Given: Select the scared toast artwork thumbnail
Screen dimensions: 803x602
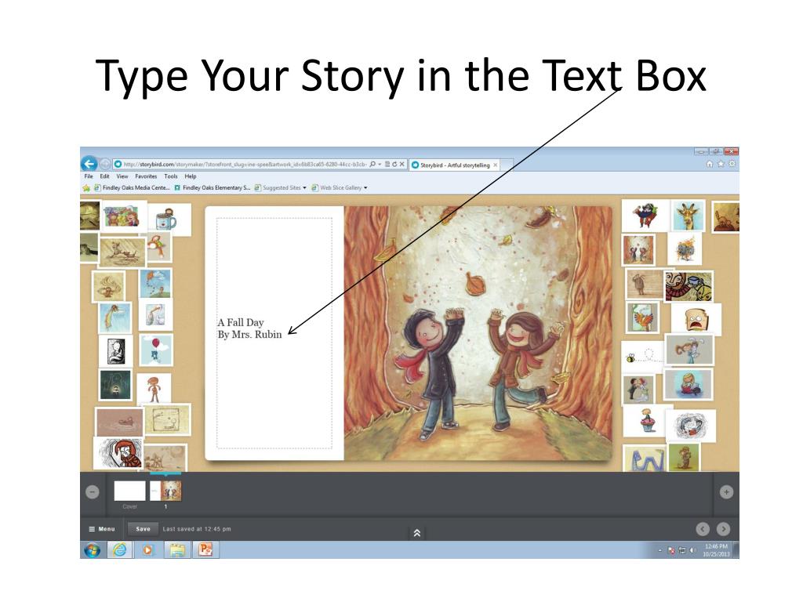Looking at the screenshot, I should (x=696, y=320).
